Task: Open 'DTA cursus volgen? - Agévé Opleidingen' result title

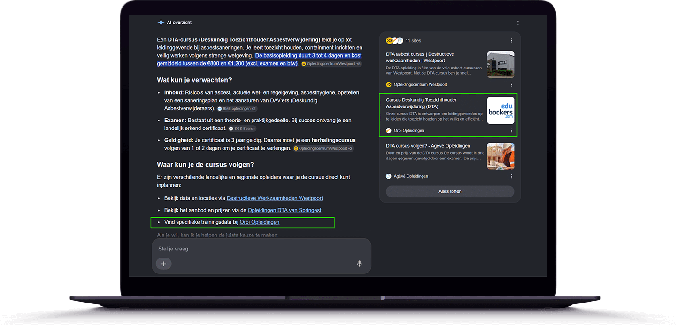Action: 428,146
